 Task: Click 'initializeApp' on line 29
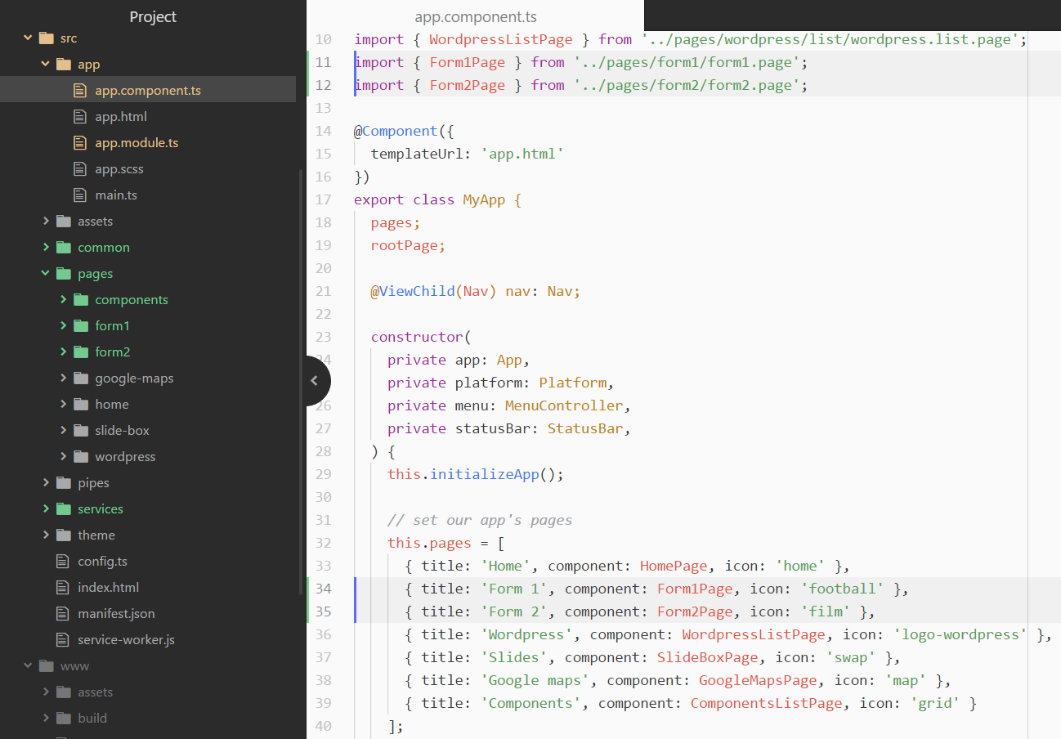tap(485, 474)
